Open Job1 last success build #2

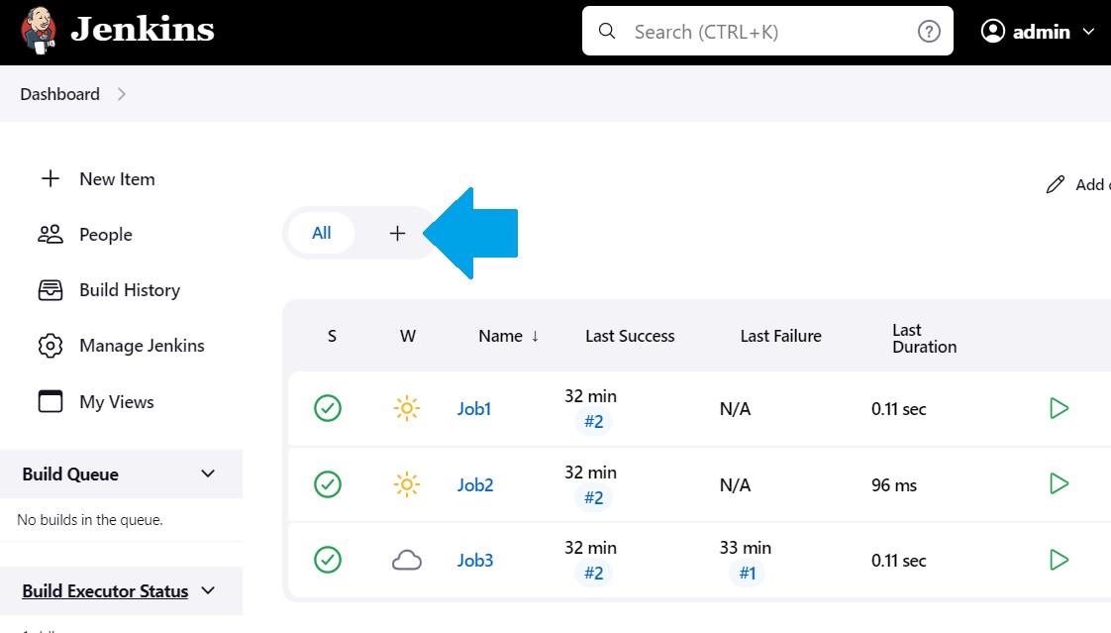(x=594, y=421)
